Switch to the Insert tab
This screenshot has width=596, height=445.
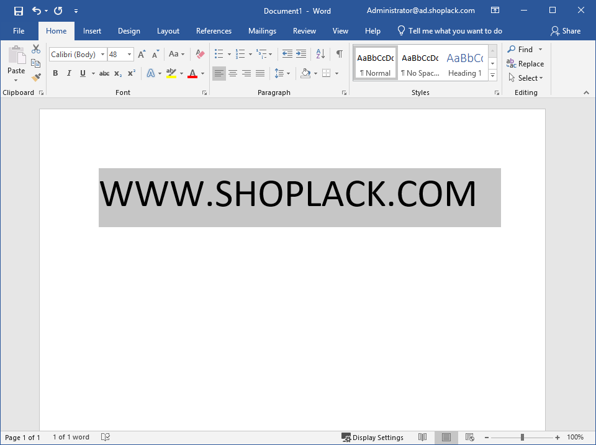point(92,31)
